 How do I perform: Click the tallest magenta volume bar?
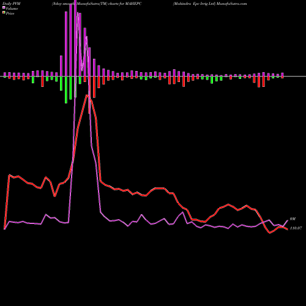click(75, 38)
